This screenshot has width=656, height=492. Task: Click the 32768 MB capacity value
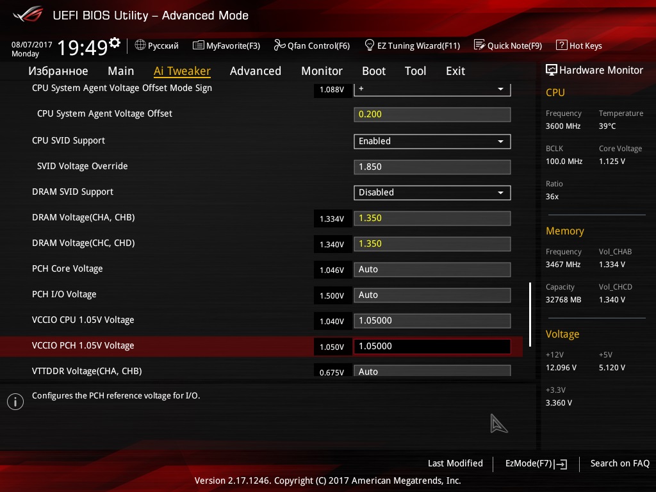[x=564, y=300]
